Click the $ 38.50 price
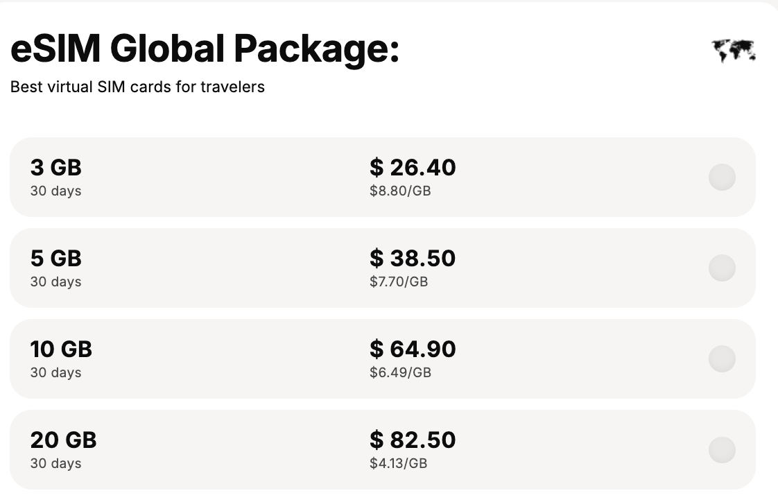Screen dimensions: 778x502 (413, 259)
